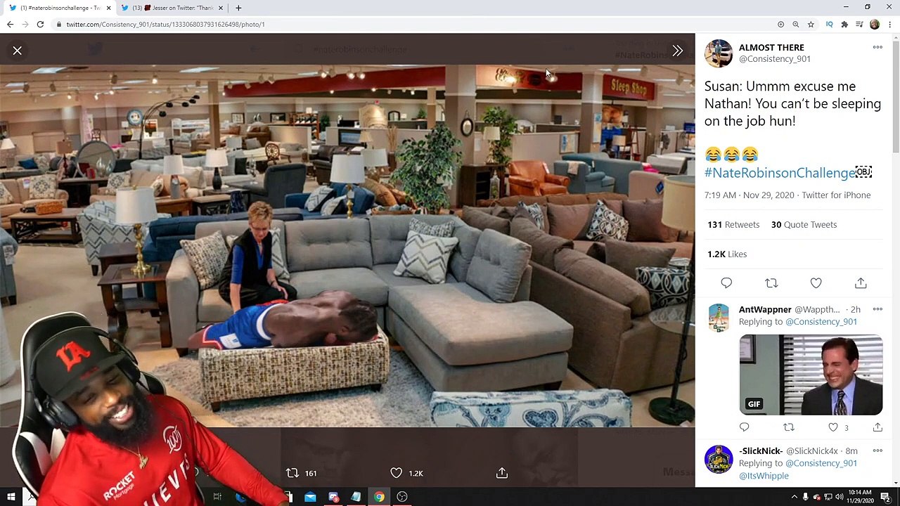Close the Jesser on Twitter tab

pos(221,8)
